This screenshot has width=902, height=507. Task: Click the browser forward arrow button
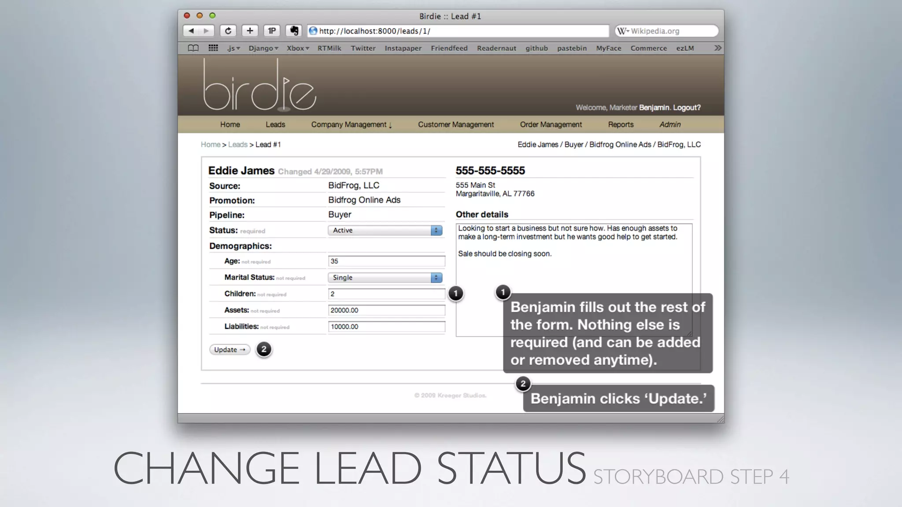206,31
